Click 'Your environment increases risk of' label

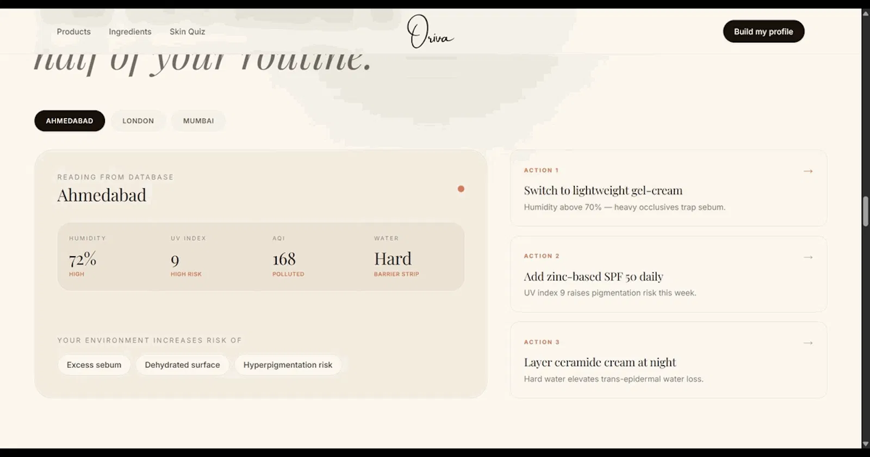pyautogui.click(x=150, y=341)
